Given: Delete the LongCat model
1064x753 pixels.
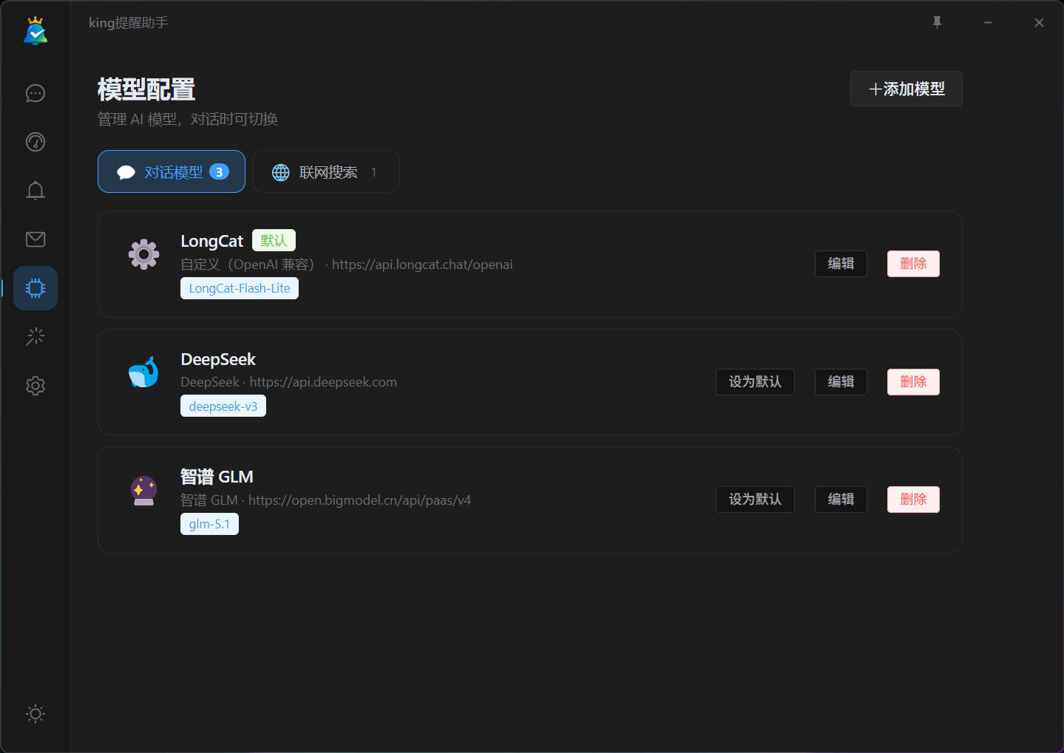Looking at the screenshot, I should [x=913, y=264].
